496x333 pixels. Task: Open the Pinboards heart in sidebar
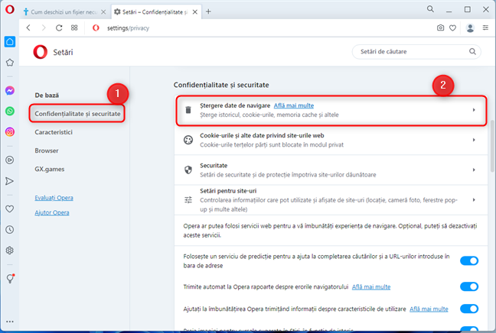pos(10,209)
